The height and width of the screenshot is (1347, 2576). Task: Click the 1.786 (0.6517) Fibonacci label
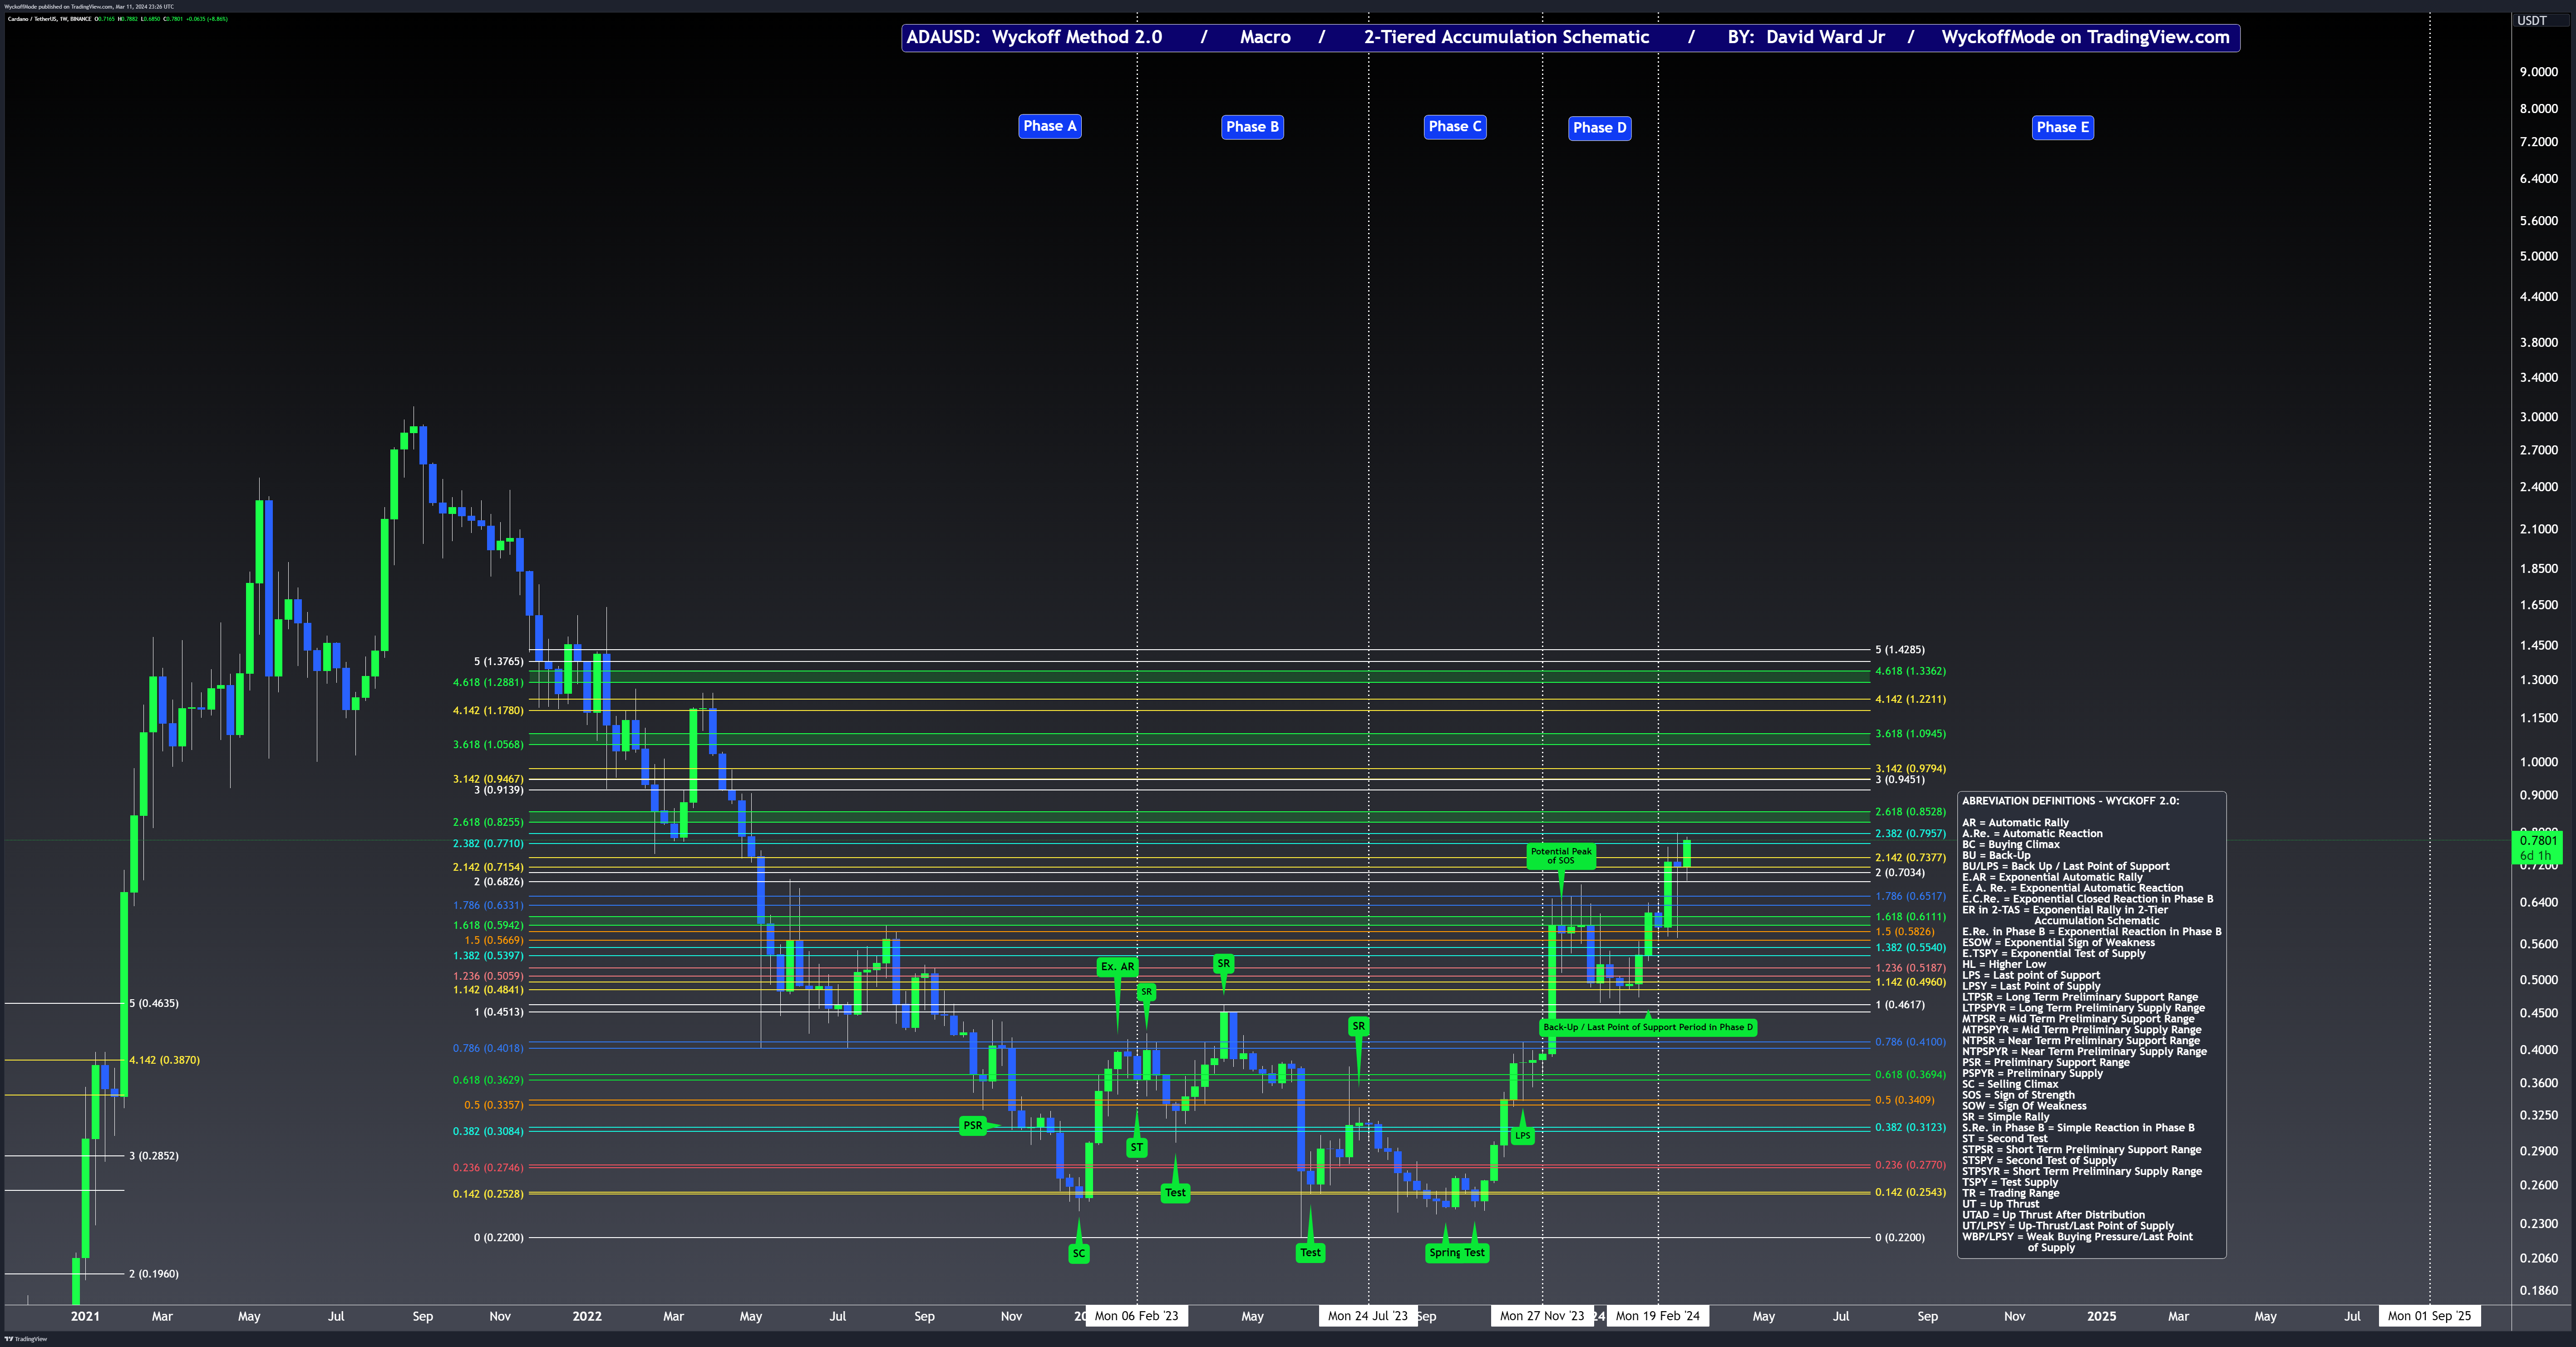click(x=1910, y=897)
